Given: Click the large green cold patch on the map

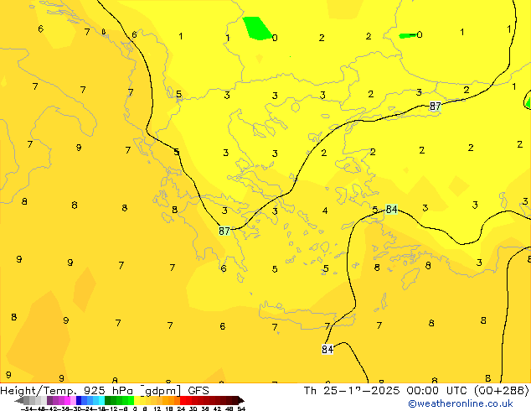Looking at the screenshot, I should [257, 29].
